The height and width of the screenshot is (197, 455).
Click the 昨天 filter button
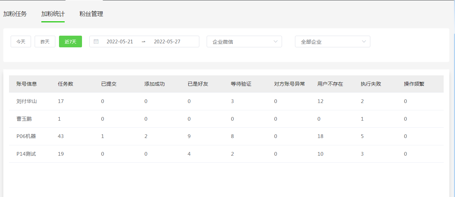pos(45,42)
